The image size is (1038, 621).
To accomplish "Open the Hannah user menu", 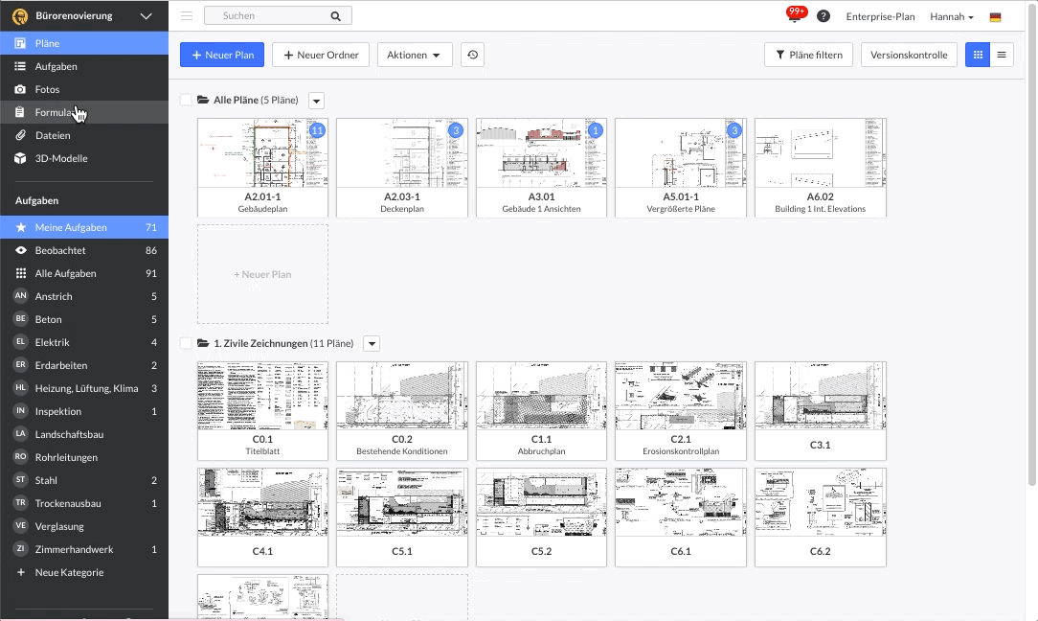I will pos(951,16).
